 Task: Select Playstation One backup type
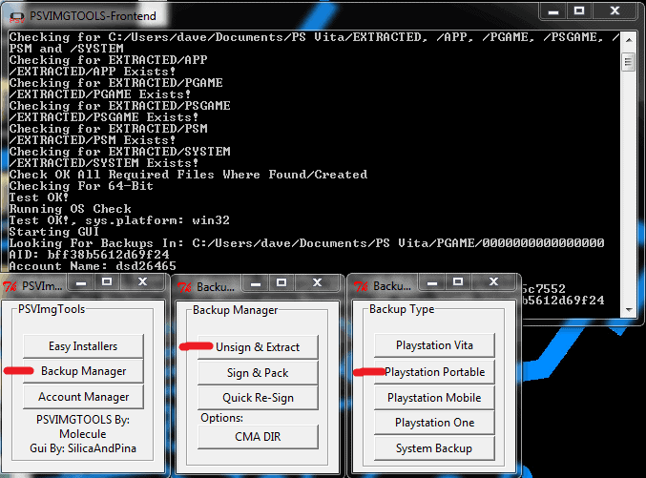coord(434,423)
